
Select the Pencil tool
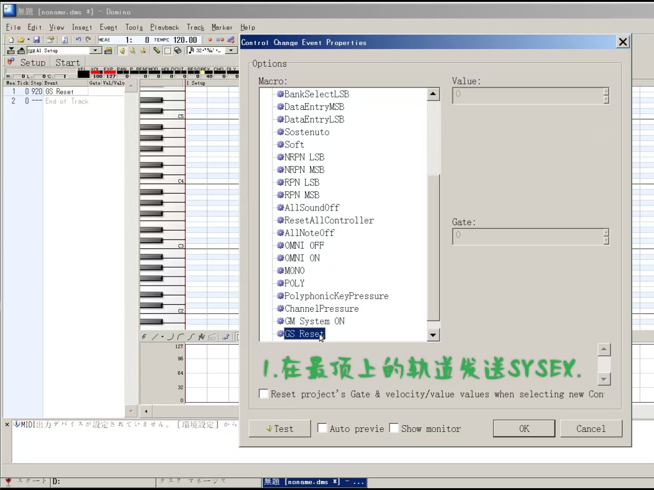[x=157, y=50]
